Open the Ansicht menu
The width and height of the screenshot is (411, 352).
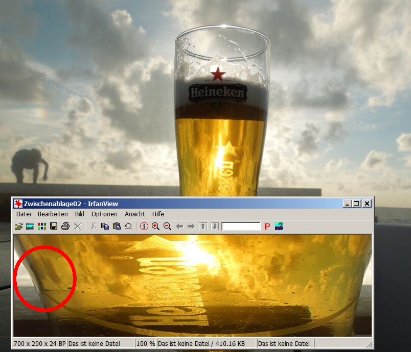tap(135, 214)
